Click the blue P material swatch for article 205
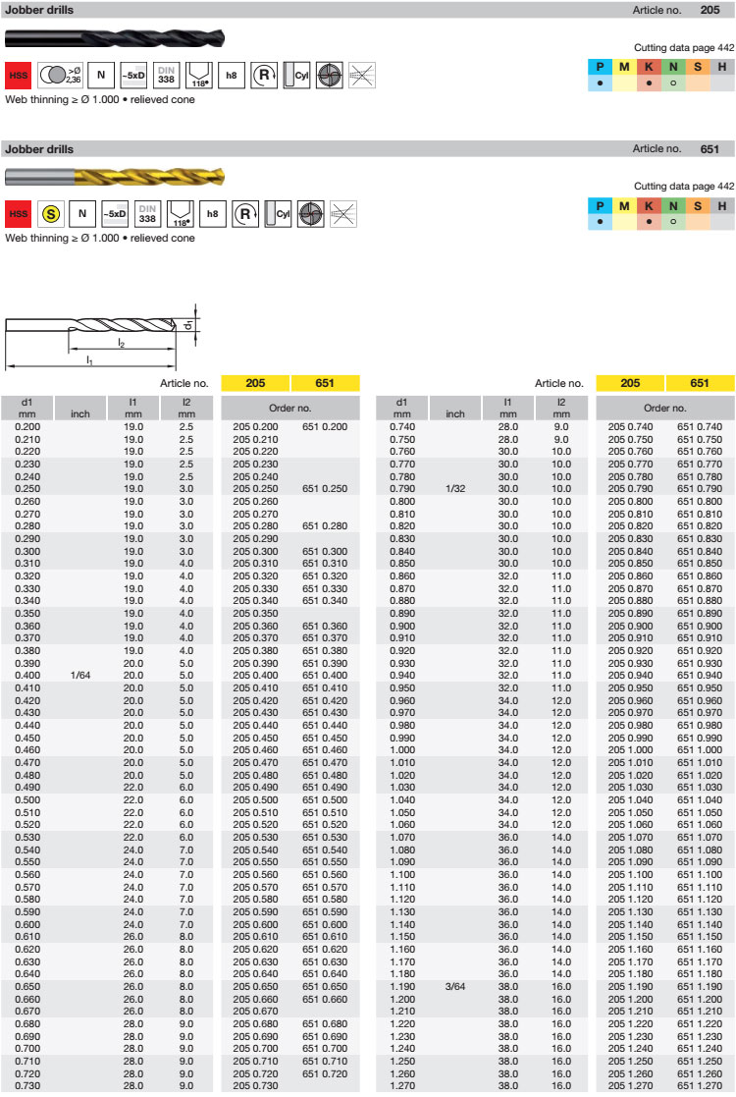736x1097 pixels. [x=599, y=67]
